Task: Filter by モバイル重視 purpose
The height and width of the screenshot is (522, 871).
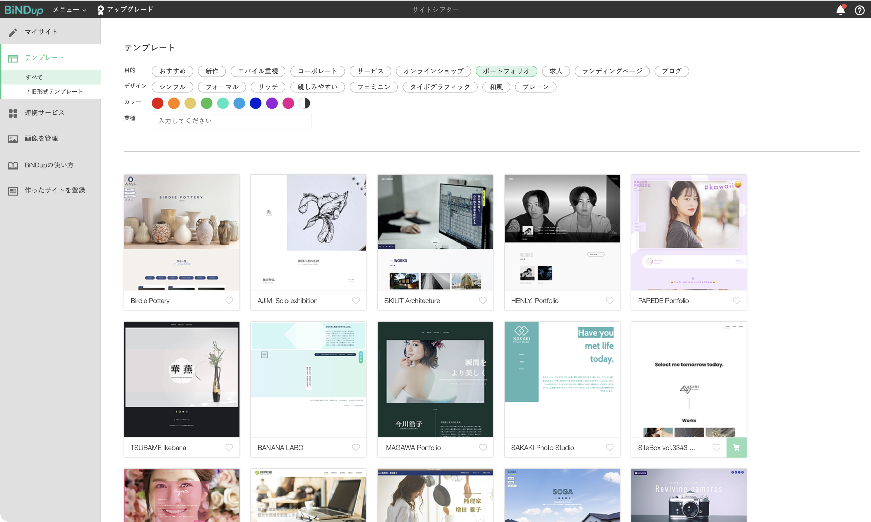Action: 258,71
